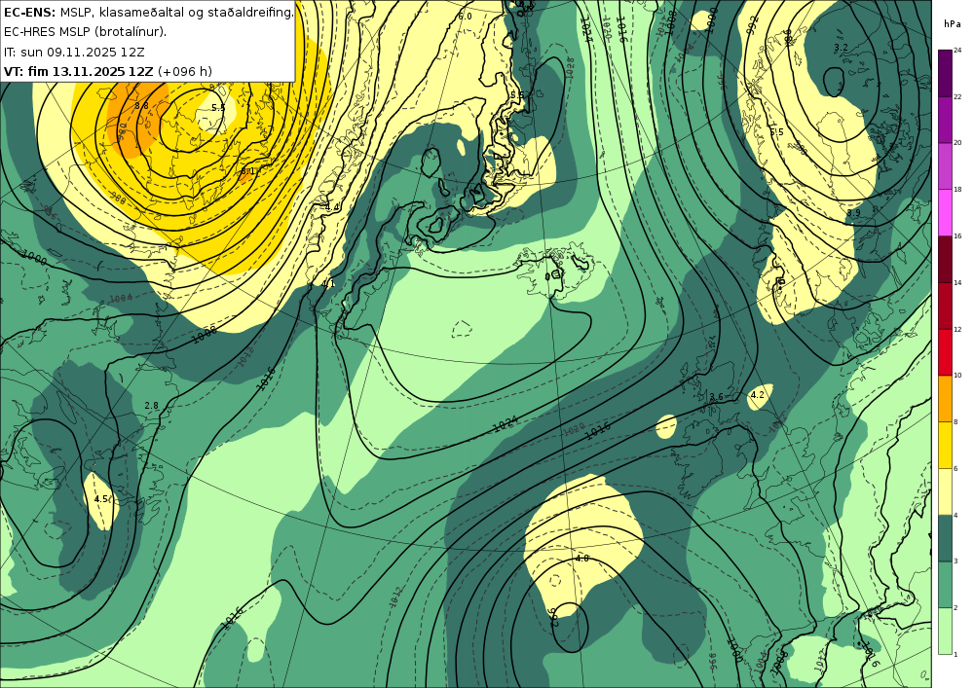
Task: Click the spread value '3.2' on the map
Action: click(841, 47)
